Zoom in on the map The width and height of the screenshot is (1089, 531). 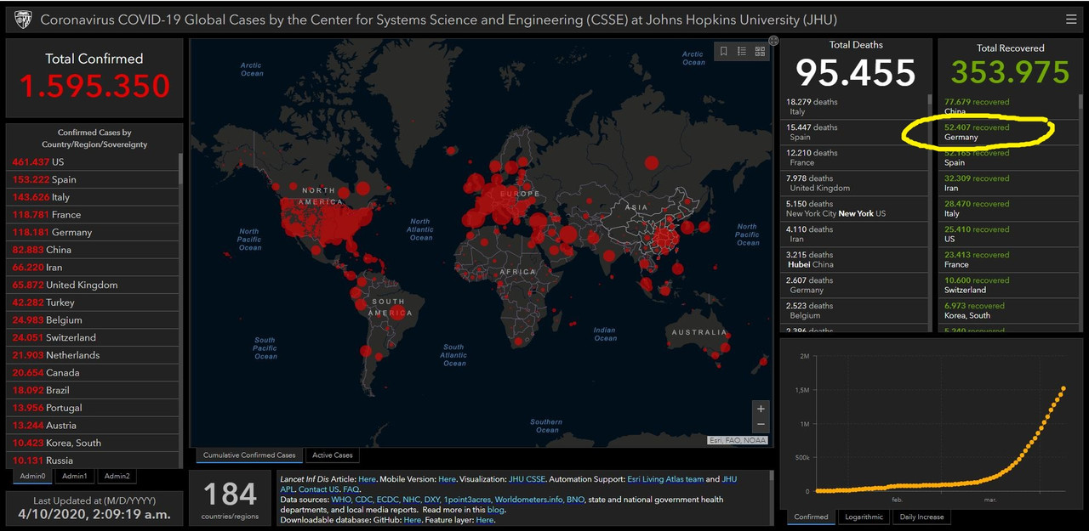tap(761, 409)
